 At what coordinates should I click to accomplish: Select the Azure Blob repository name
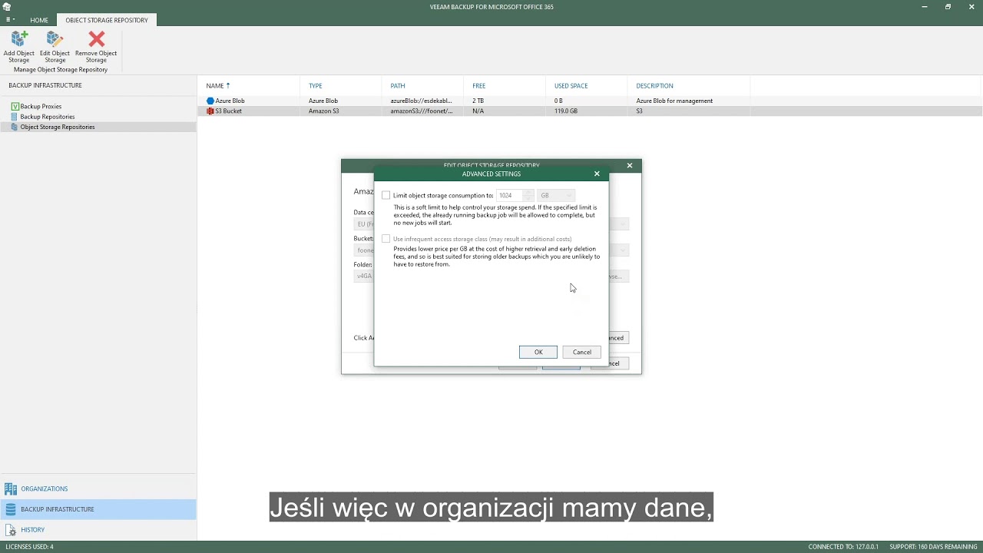coord(230,101)
